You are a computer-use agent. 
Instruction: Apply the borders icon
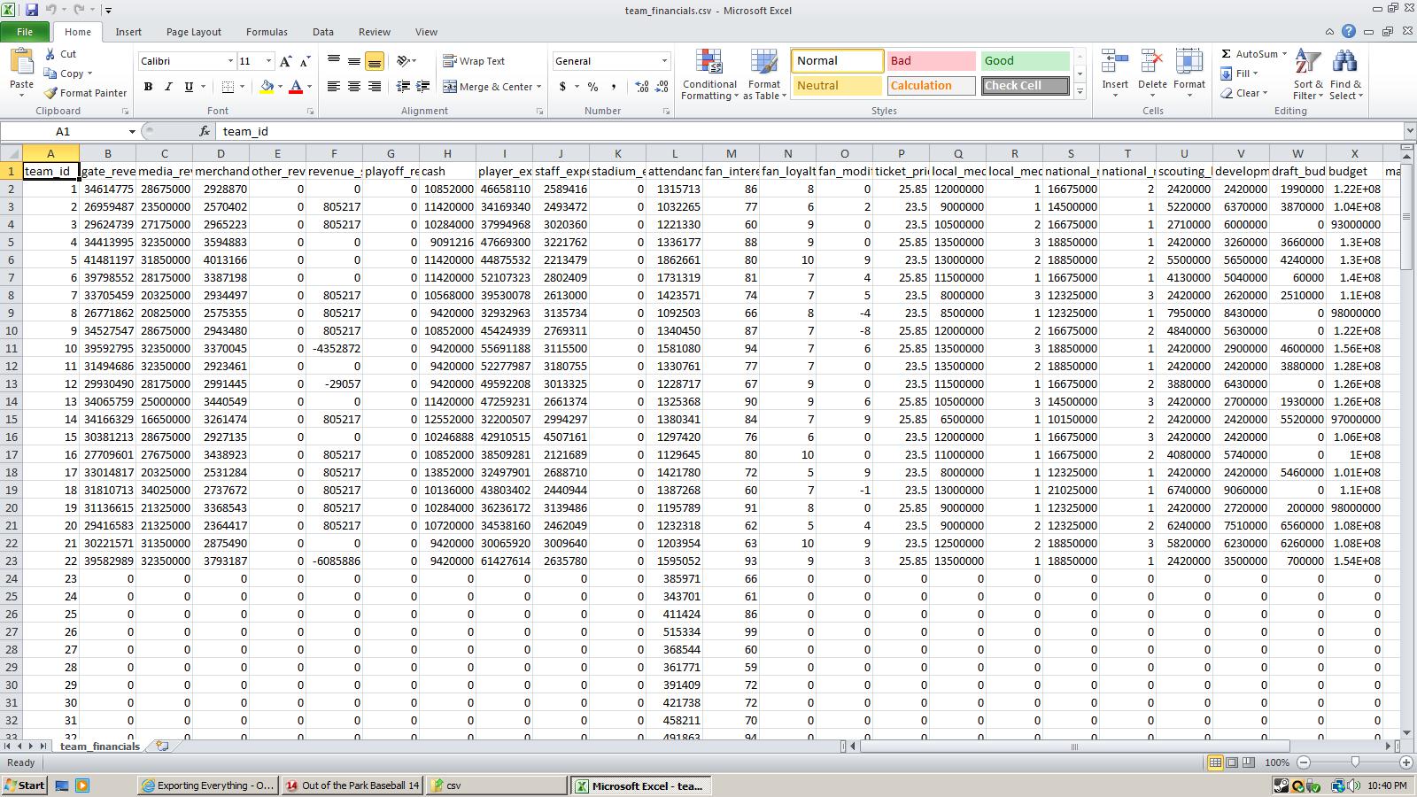click(x=228, y=87)
